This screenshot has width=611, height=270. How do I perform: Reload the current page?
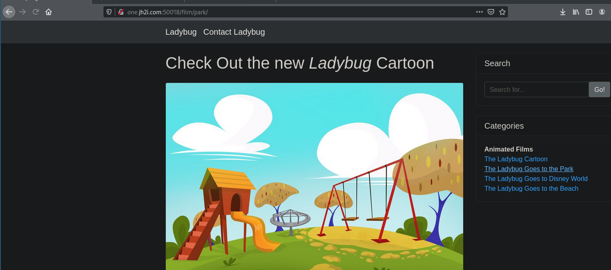pos(36,12)
